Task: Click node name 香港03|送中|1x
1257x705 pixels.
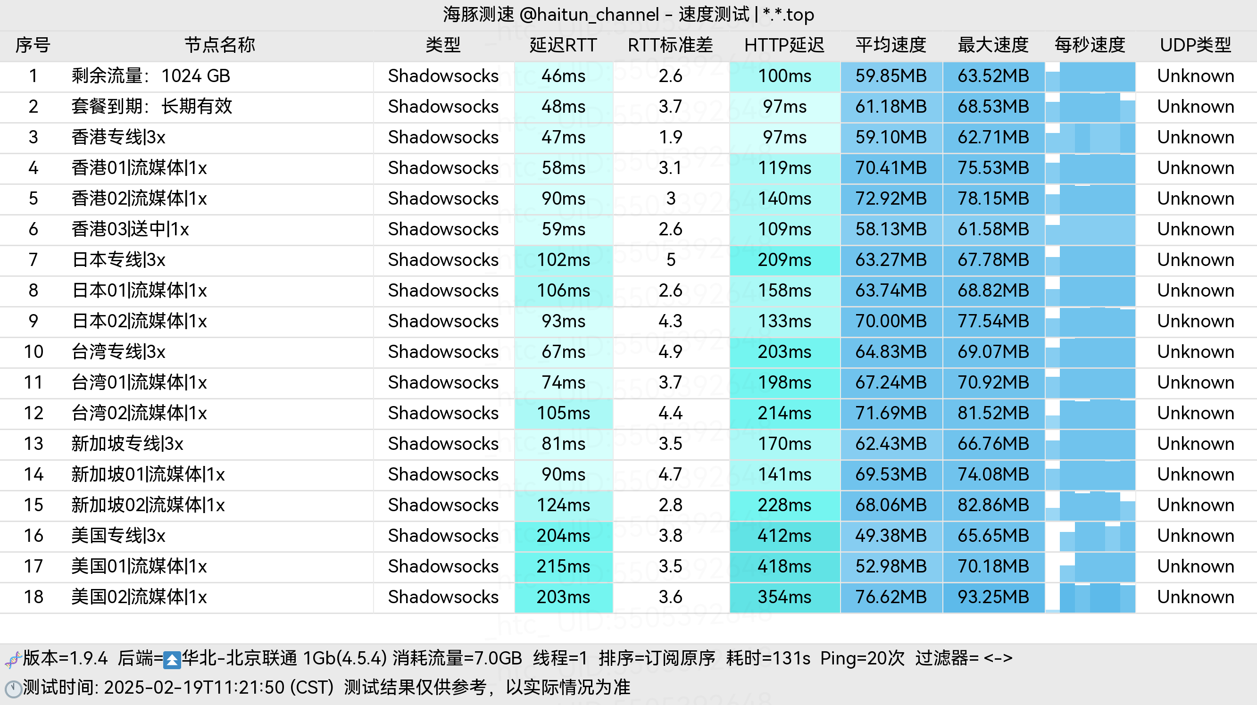Action: 130,229
